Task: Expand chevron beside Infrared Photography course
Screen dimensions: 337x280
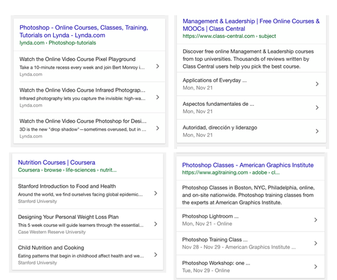Action: (x=157, y=97)
